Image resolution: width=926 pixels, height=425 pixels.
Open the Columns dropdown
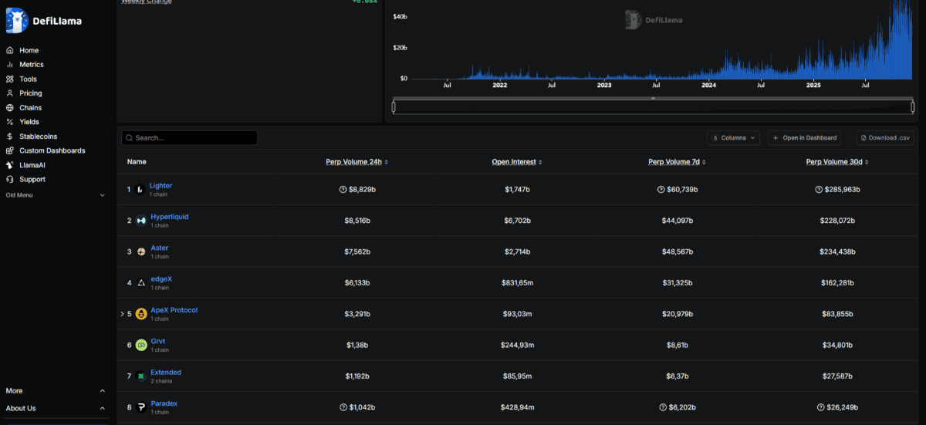(x=733, y=137)
